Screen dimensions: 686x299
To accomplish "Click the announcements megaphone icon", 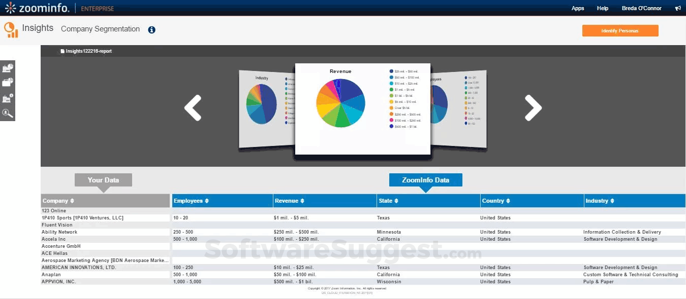I will tap(678, 8).
